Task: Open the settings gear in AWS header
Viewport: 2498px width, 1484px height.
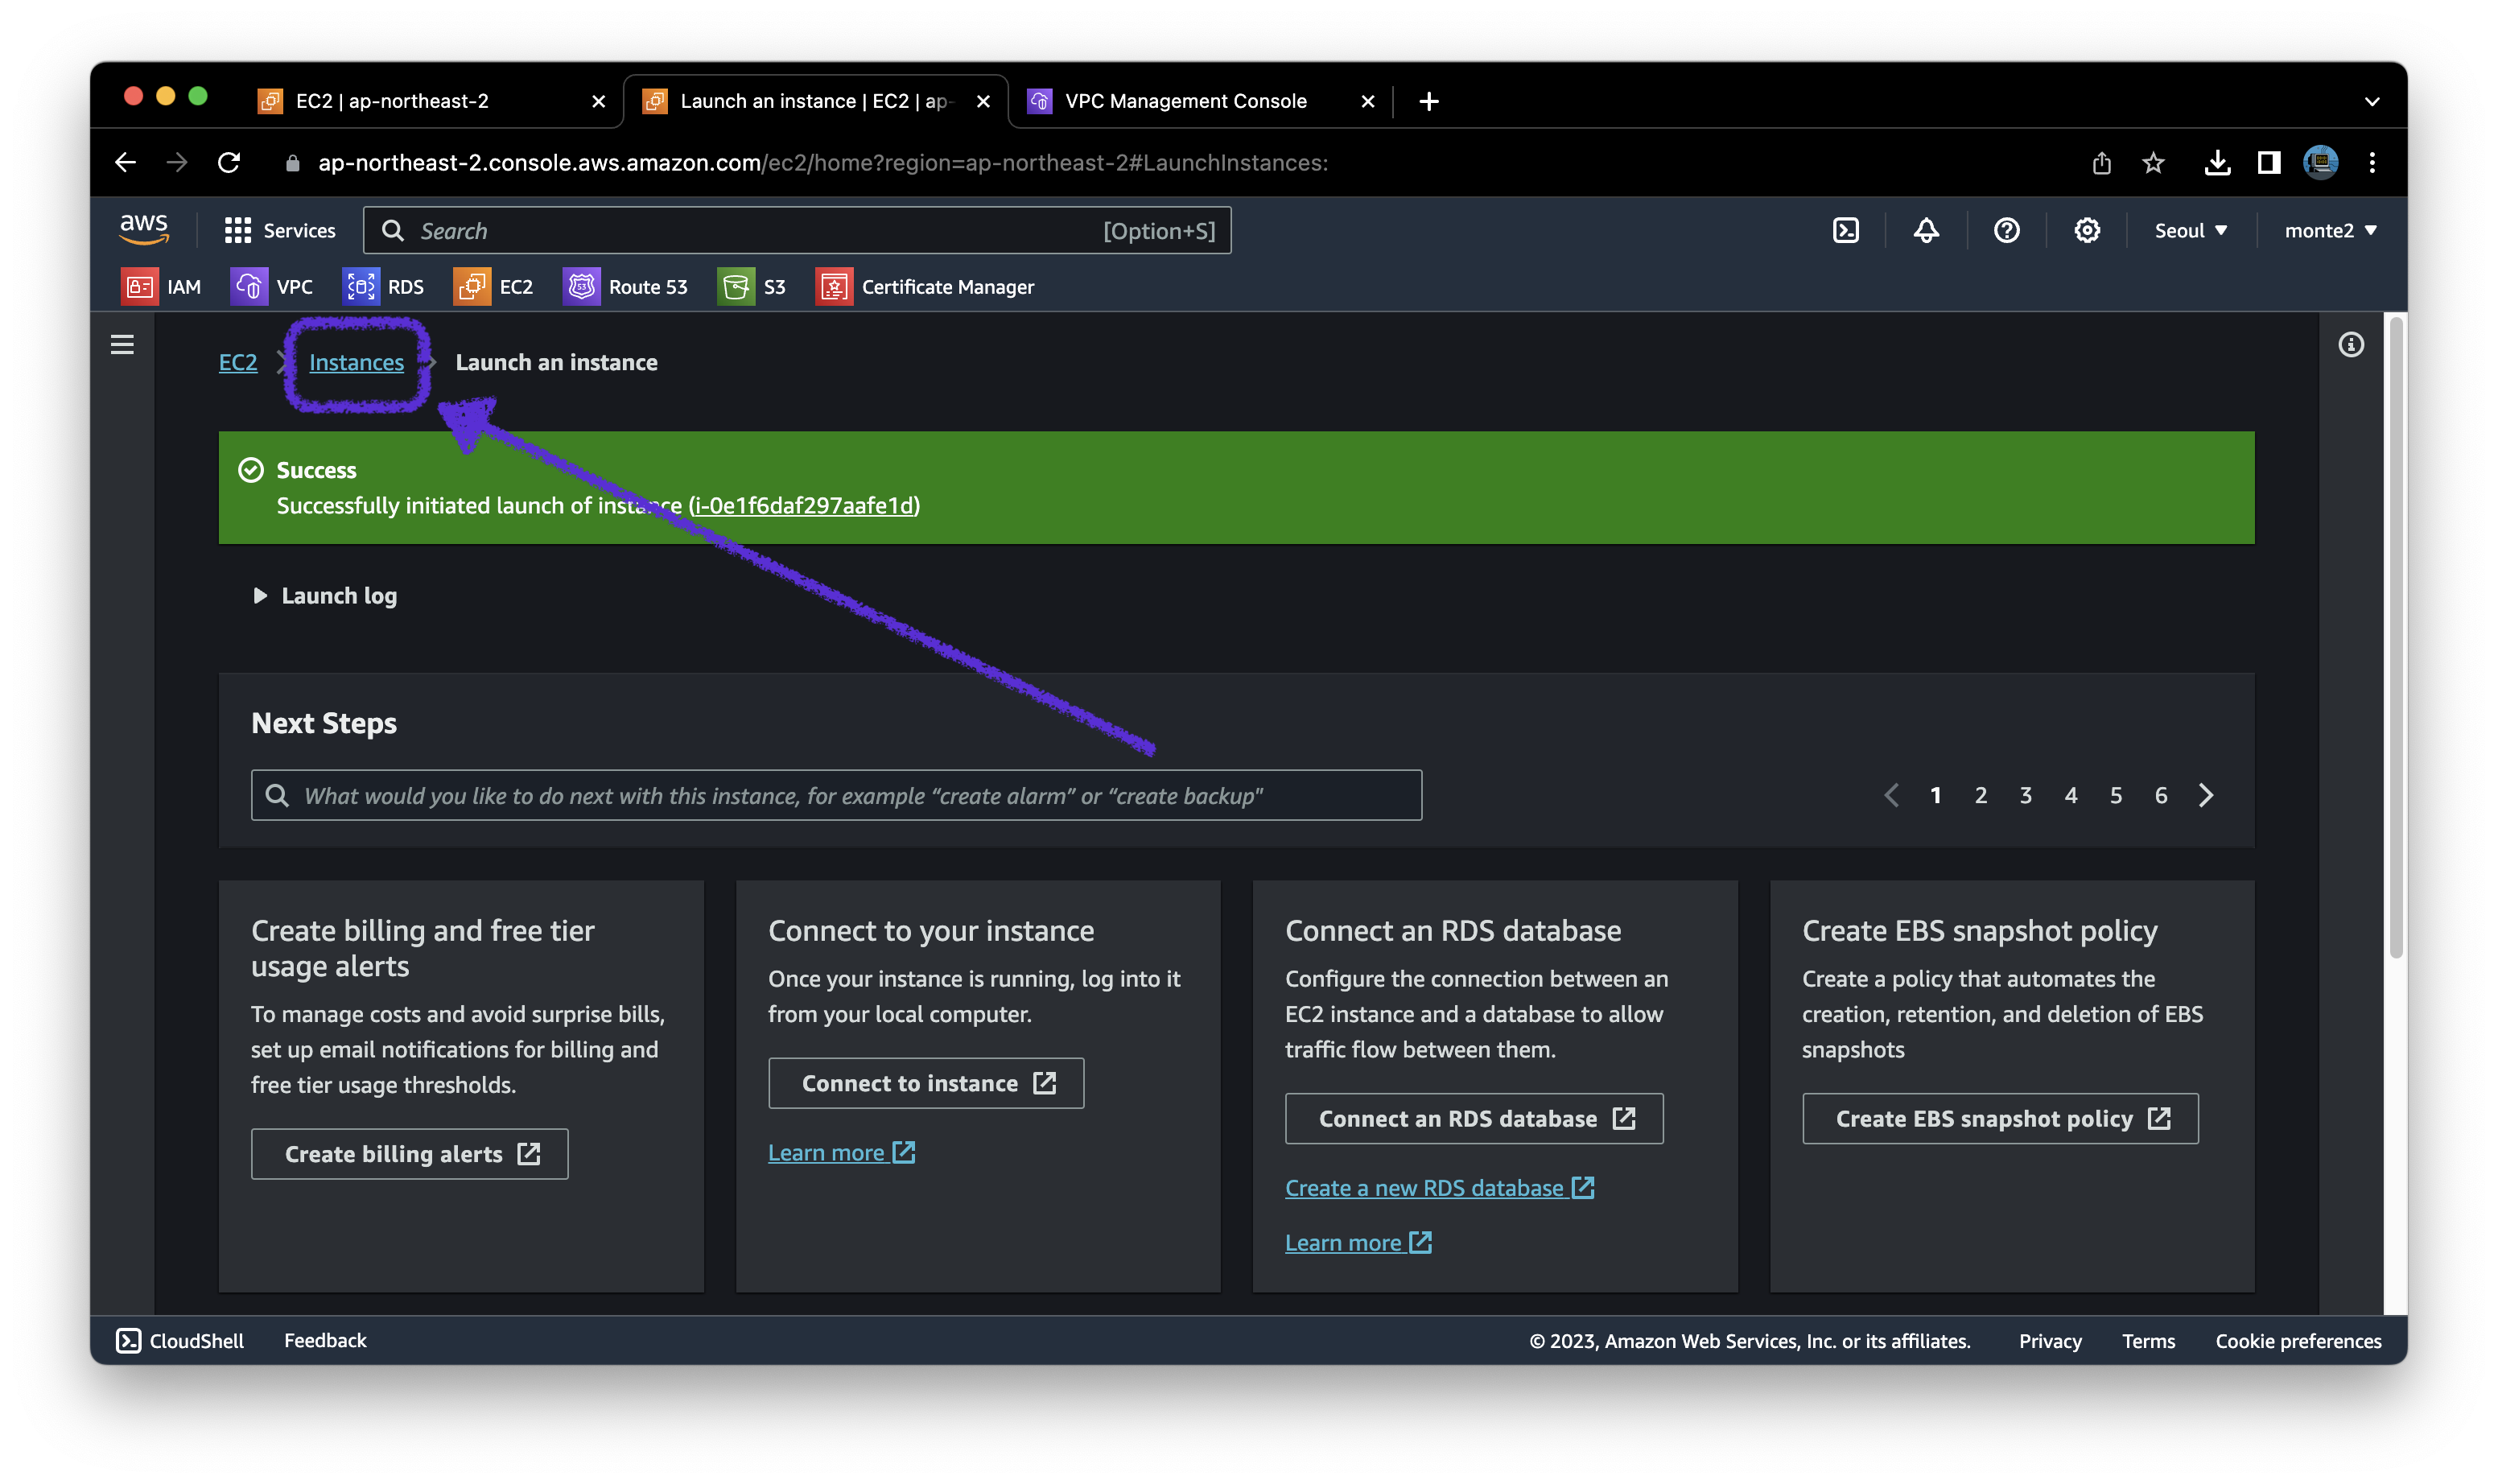Action: [2086, 231]
